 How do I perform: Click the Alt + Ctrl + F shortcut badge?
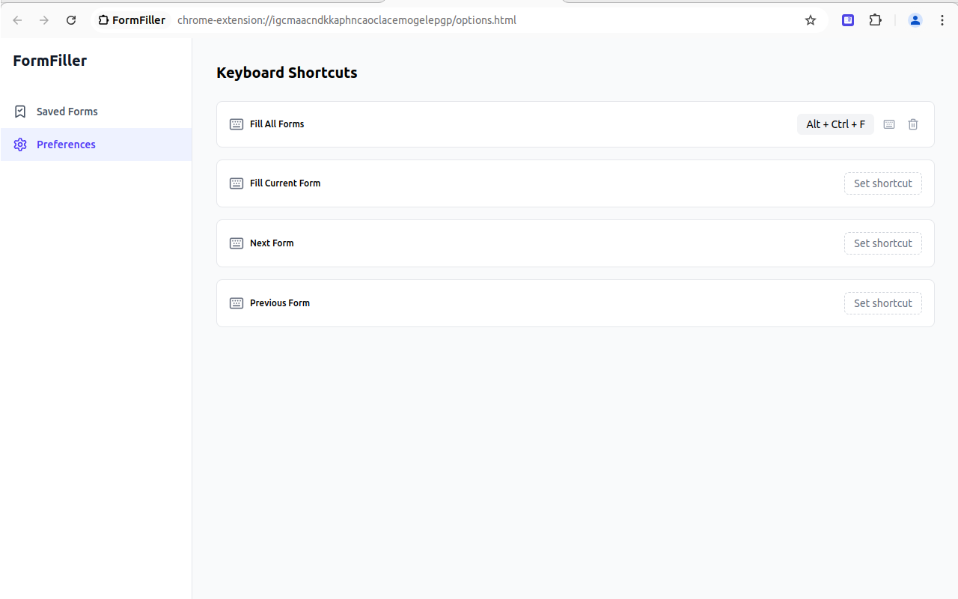(835, 124)
